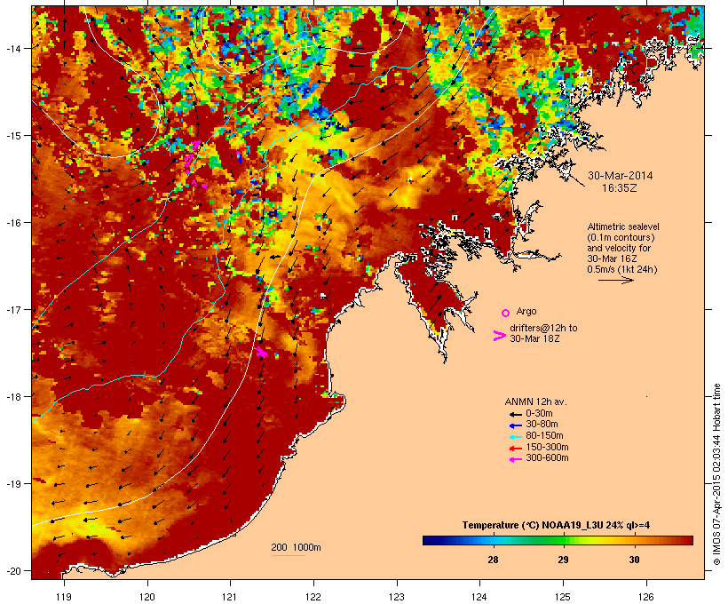Click the '30-Mar 18Z' drifters legend text
This screenshot has width=728, height=604.
tap(534, 338)
